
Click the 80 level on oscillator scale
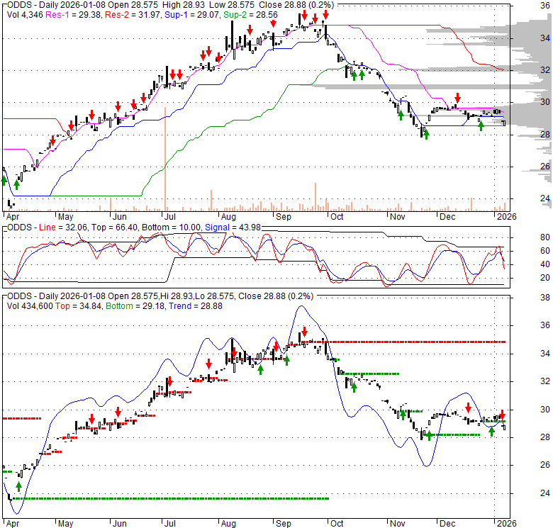(x=525, y=237)
